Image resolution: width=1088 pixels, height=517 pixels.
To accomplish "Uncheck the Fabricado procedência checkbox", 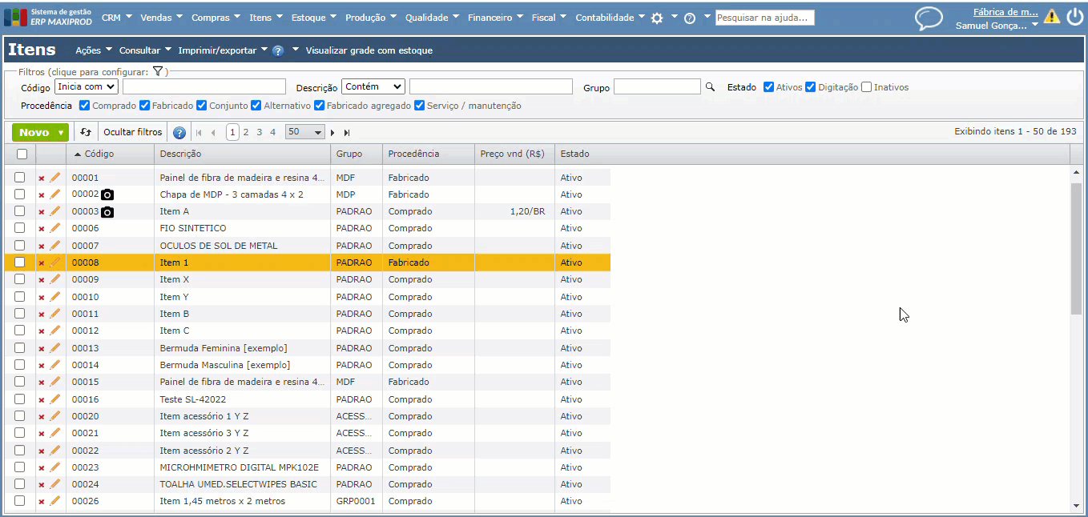I will (145, 106).
